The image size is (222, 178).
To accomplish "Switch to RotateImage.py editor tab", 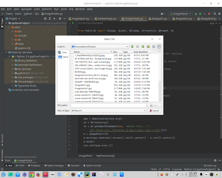I will pyautogui.click(x=107, y=19).
